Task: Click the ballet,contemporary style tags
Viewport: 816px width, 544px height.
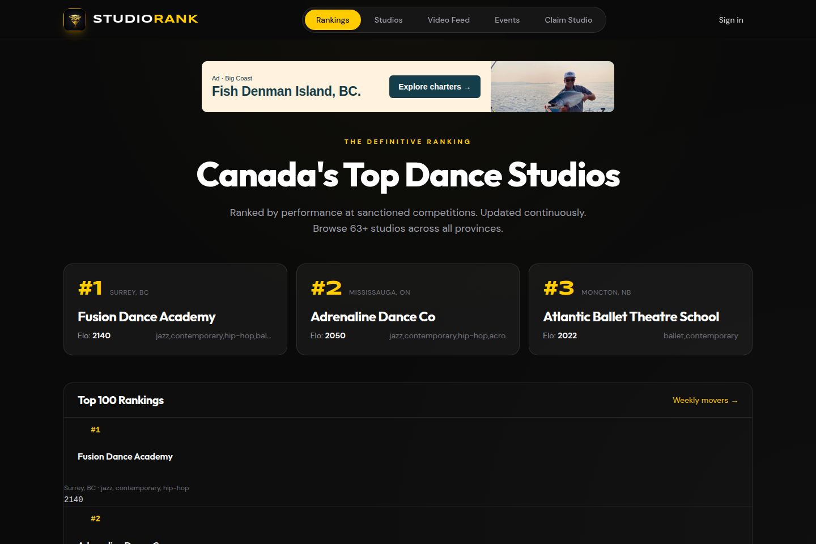Action: (x=701, y=335)
